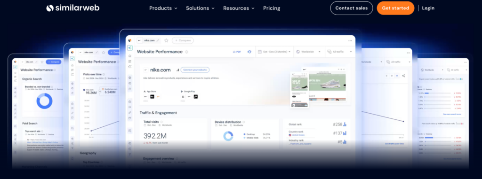Open the Oct - Dec (3 Months) date dropdown

pos(274,52)
